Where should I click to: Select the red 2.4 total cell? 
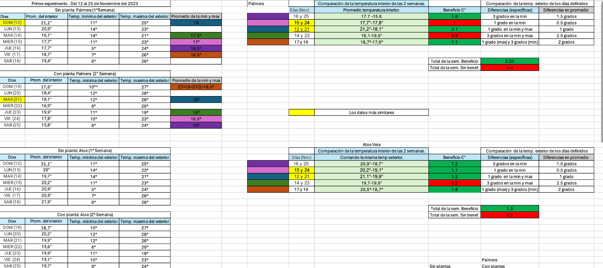click(x=509, y=68)
